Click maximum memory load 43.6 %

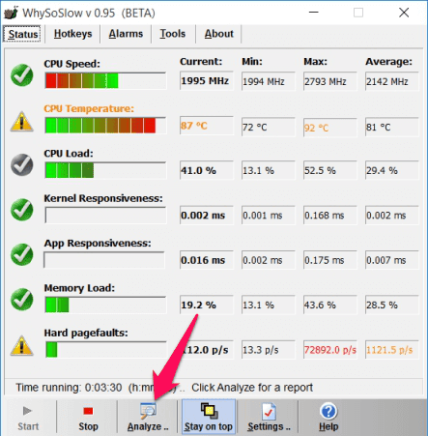[x=329, y=305]
